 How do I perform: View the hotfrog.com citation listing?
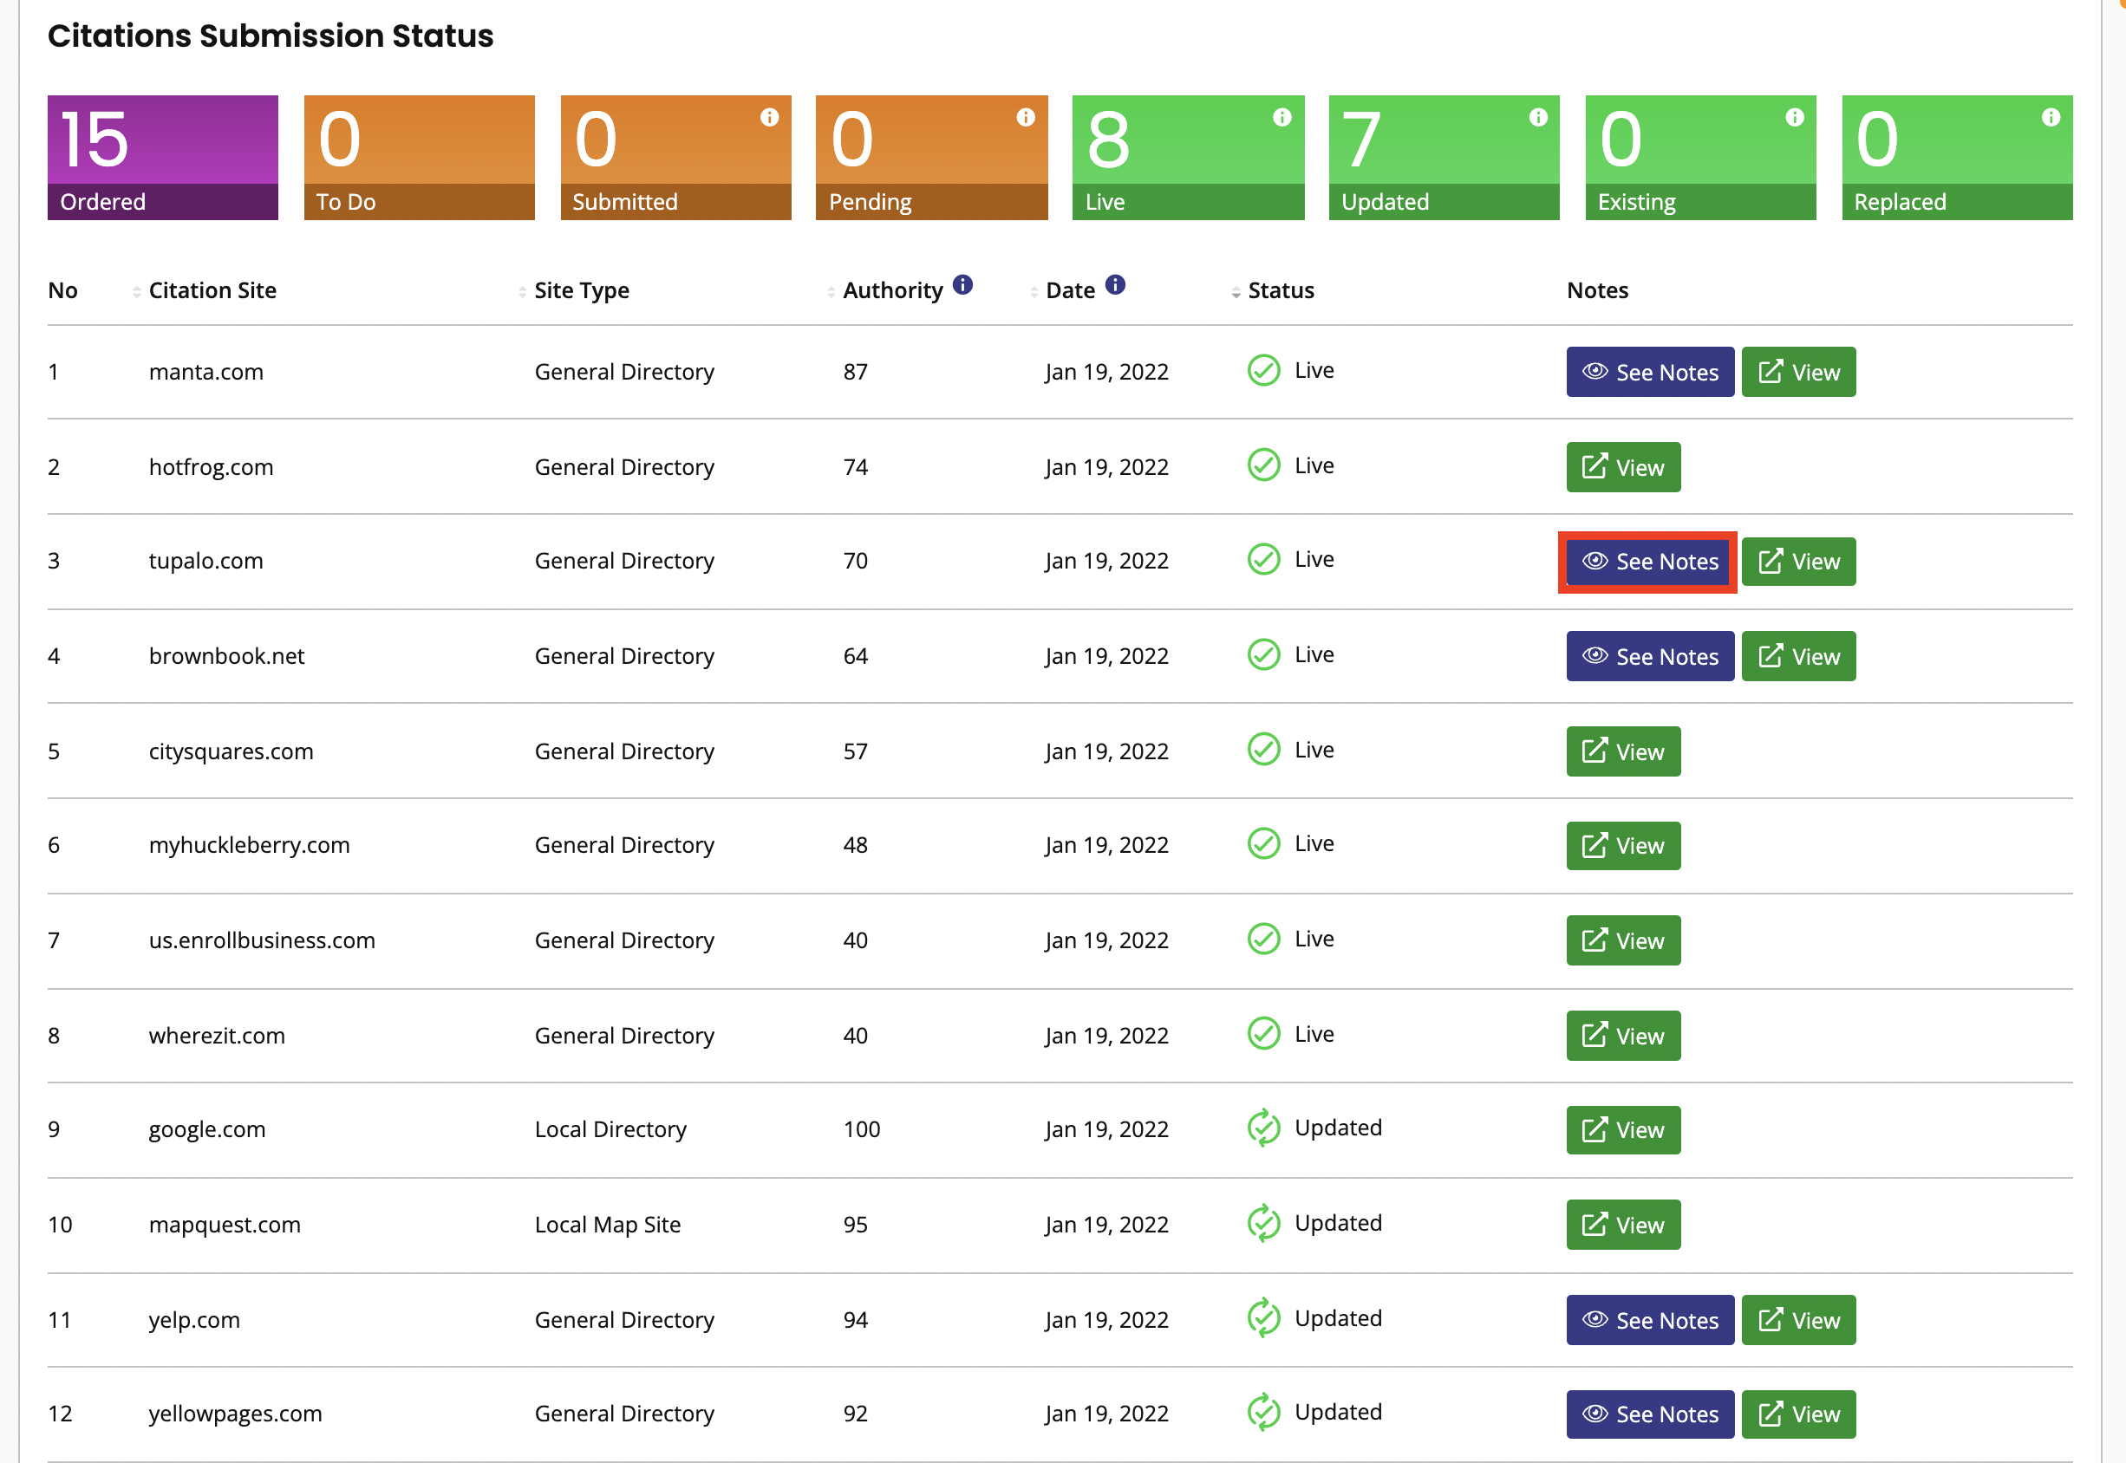pos(1623,467)
